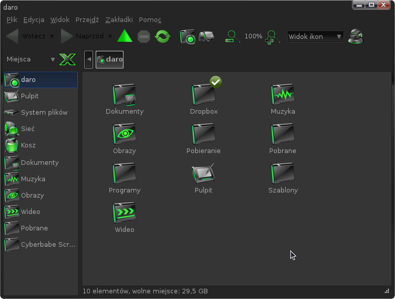Open Computer toolbar icon
The height and width of the screenshot is (299, 395).
pos(206,36)
